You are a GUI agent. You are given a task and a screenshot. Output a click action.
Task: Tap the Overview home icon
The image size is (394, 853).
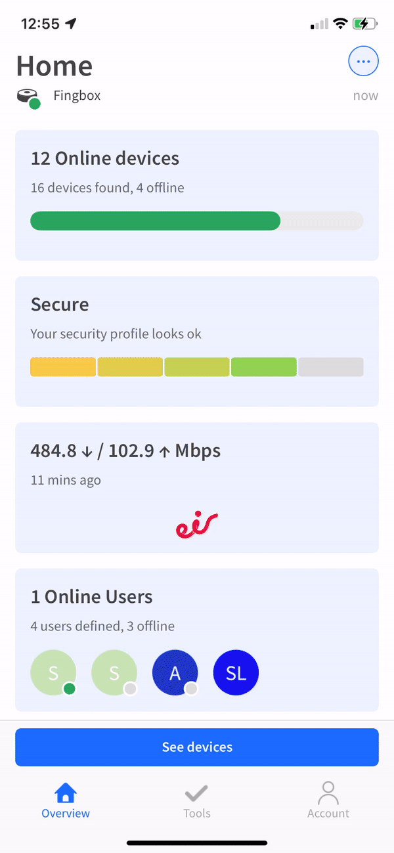[66, 794]
